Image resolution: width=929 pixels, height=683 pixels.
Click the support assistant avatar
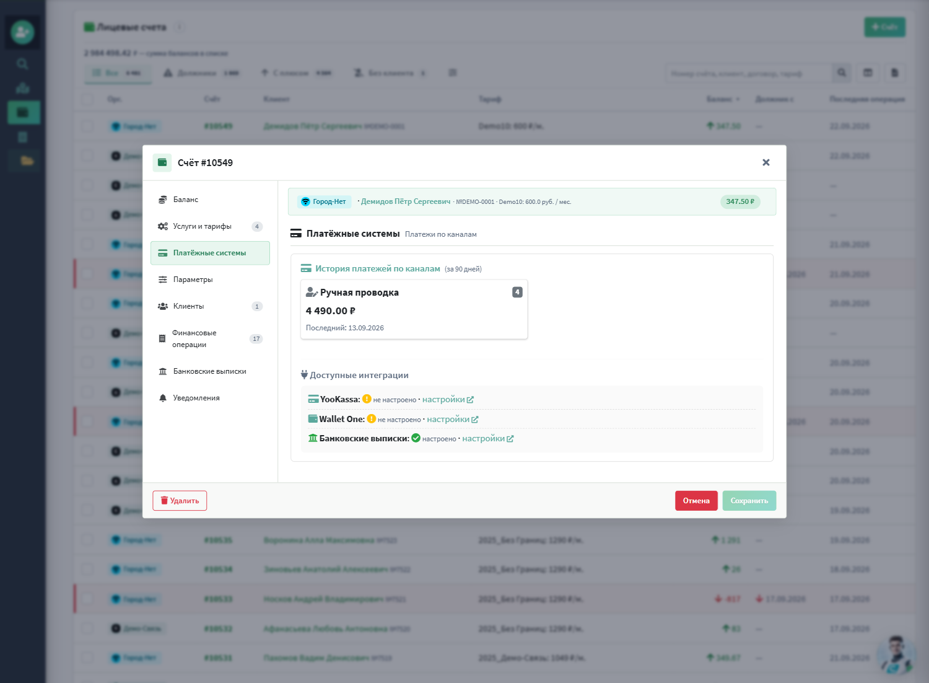click(897, 654)
